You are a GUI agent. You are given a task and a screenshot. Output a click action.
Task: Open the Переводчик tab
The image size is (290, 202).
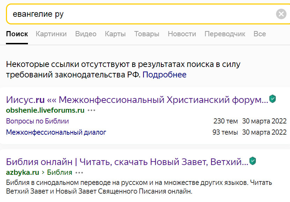coord(225,34)
